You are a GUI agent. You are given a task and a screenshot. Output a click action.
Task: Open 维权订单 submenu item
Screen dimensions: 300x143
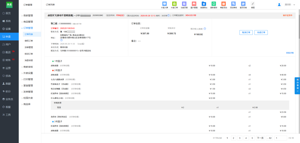(x=29, y=41)
